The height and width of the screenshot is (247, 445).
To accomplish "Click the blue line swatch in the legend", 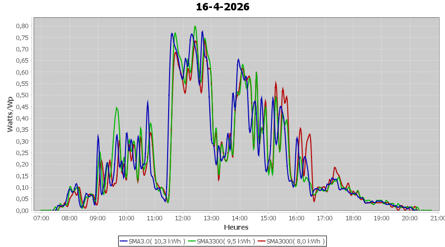I will click(x=124, y=241).
